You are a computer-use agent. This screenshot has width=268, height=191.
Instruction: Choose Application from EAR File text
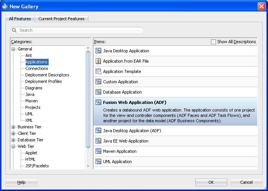126,61
